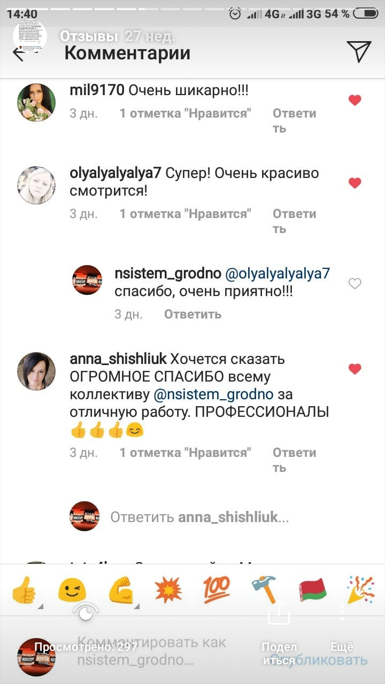The width and height of the screenshot is (385, 684).
Task: Insert the Belarus flag emoji
Action: (313, 590)
